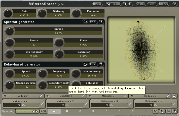Viewport: 179px width, 116px height.
Task: Switch to preset slot B
Action: [x=67, y=111]
